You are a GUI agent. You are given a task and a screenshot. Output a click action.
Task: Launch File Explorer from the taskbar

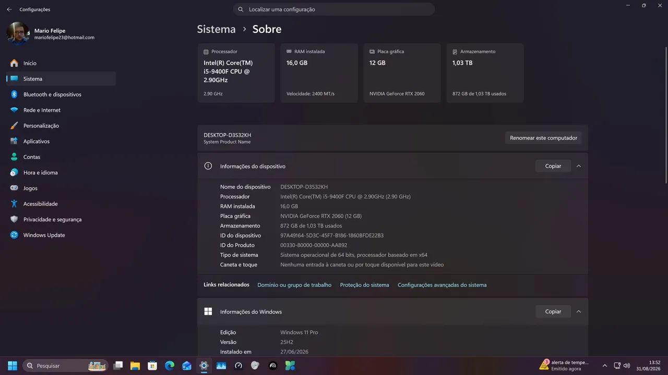tap(135, 366)
